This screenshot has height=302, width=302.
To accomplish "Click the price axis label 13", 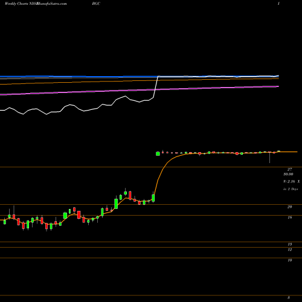I will click(289, 244).
